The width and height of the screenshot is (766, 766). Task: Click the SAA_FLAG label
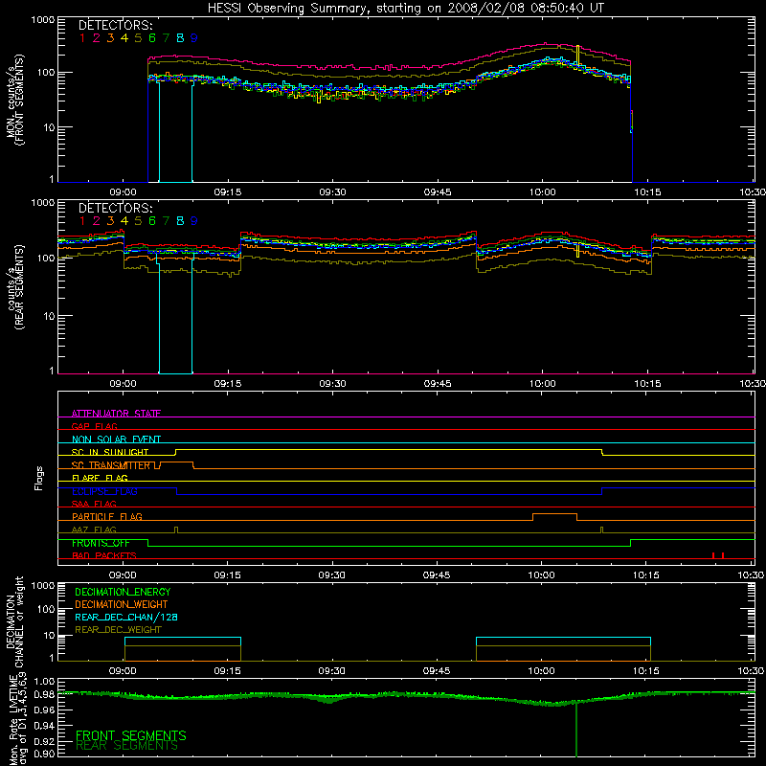coord(94,504)
